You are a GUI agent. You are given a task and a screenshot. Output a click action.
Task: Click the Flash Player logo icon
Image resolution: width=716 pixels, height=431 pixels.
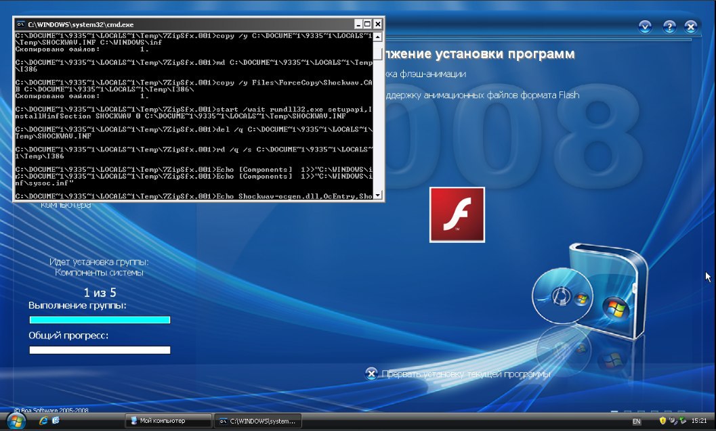457,214
